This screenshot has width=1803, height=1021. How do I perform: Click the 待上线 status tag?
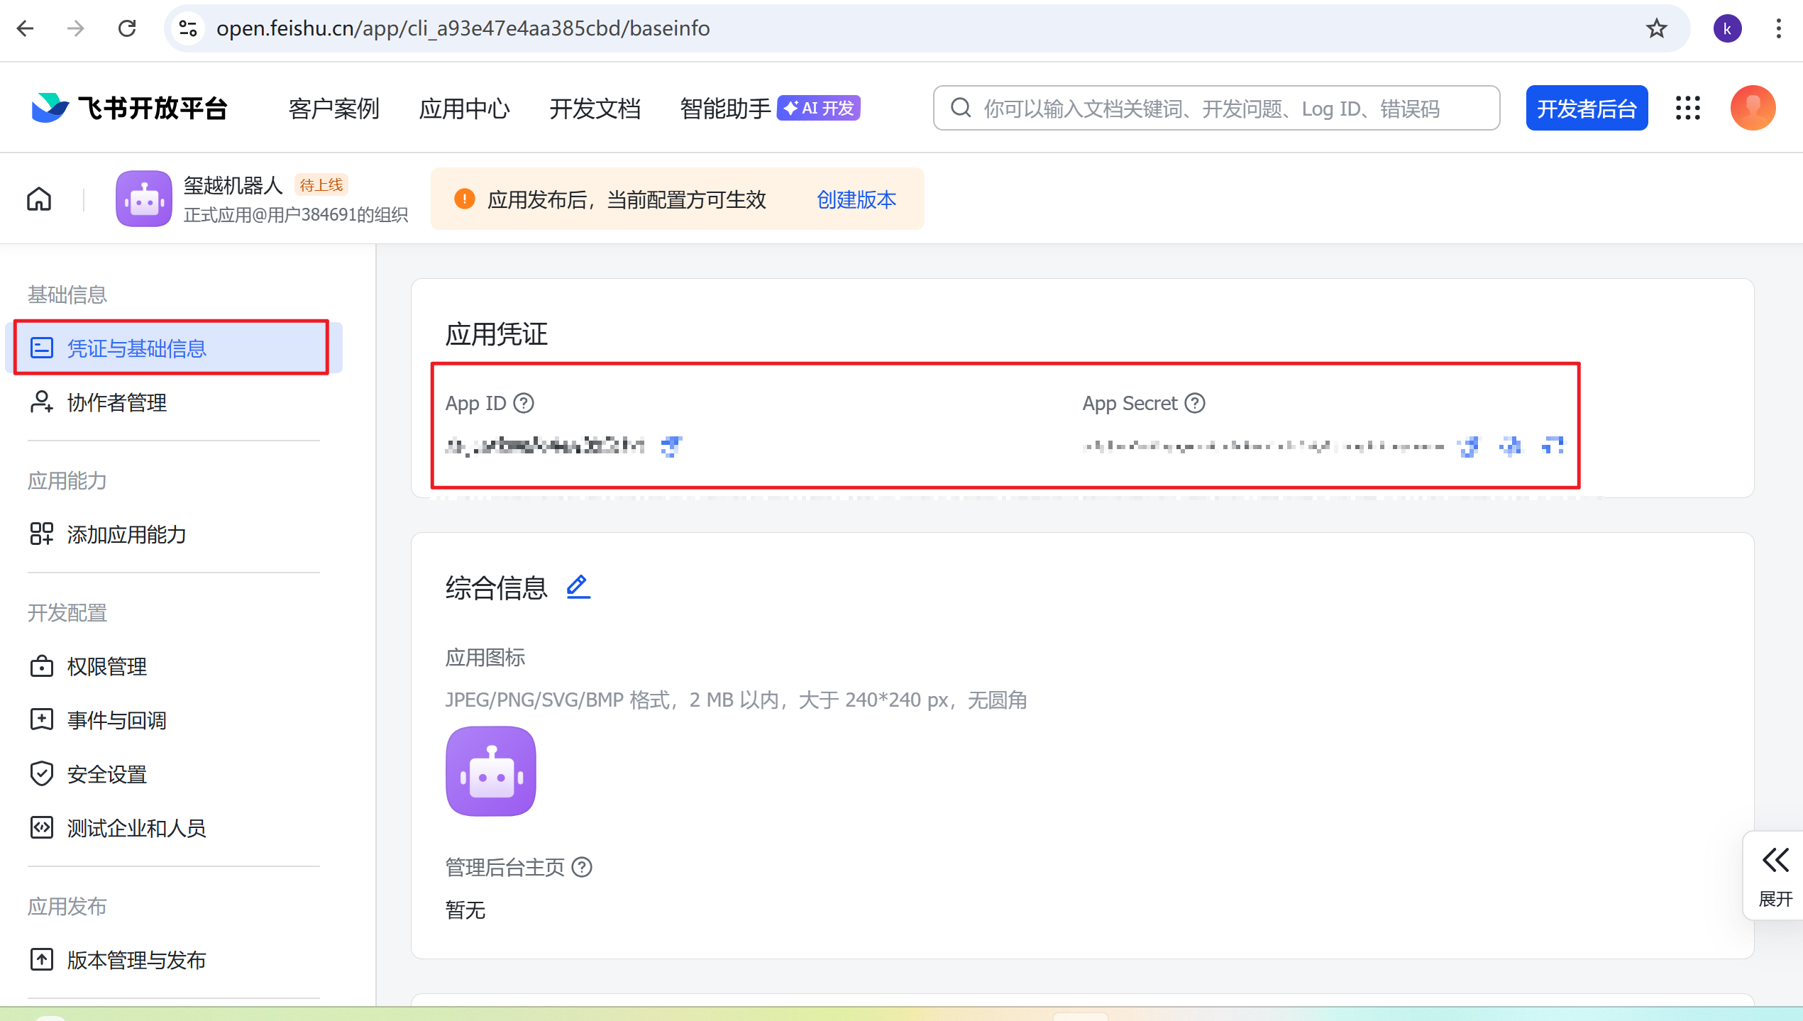point(321,185)
